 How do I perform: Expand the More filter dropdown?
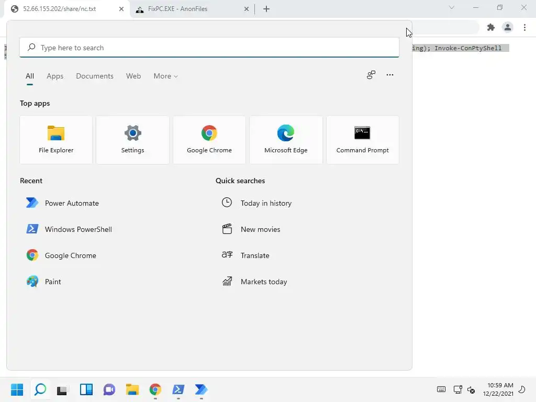coord(166,76)
